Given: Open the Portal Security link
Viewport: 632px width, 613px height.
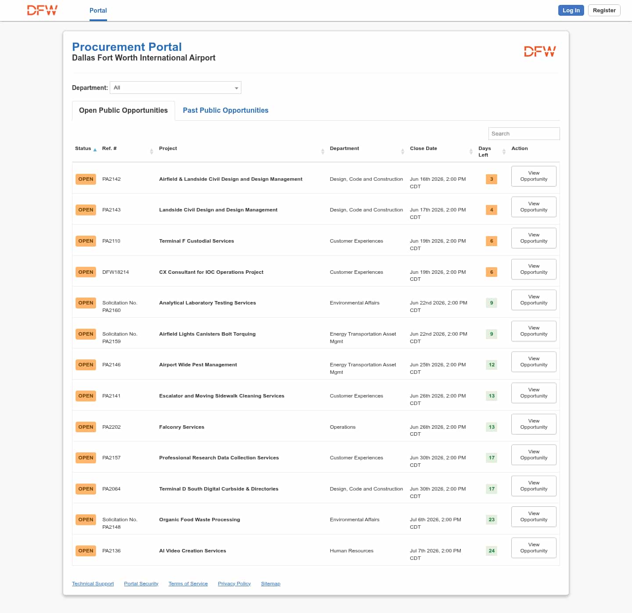Looking at the screenshot, I should click(141, 584).
